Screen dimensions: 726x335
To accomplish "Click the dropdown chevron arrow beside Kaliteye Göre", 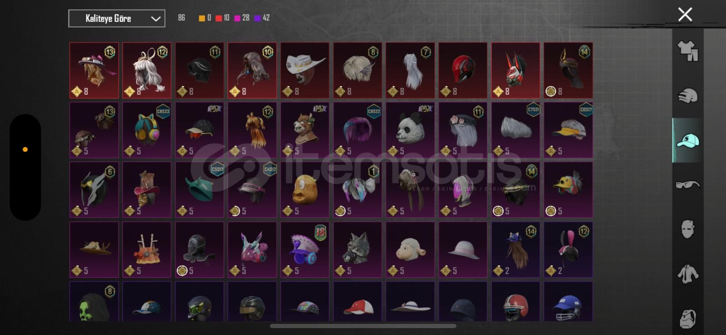I will point(156,19).
